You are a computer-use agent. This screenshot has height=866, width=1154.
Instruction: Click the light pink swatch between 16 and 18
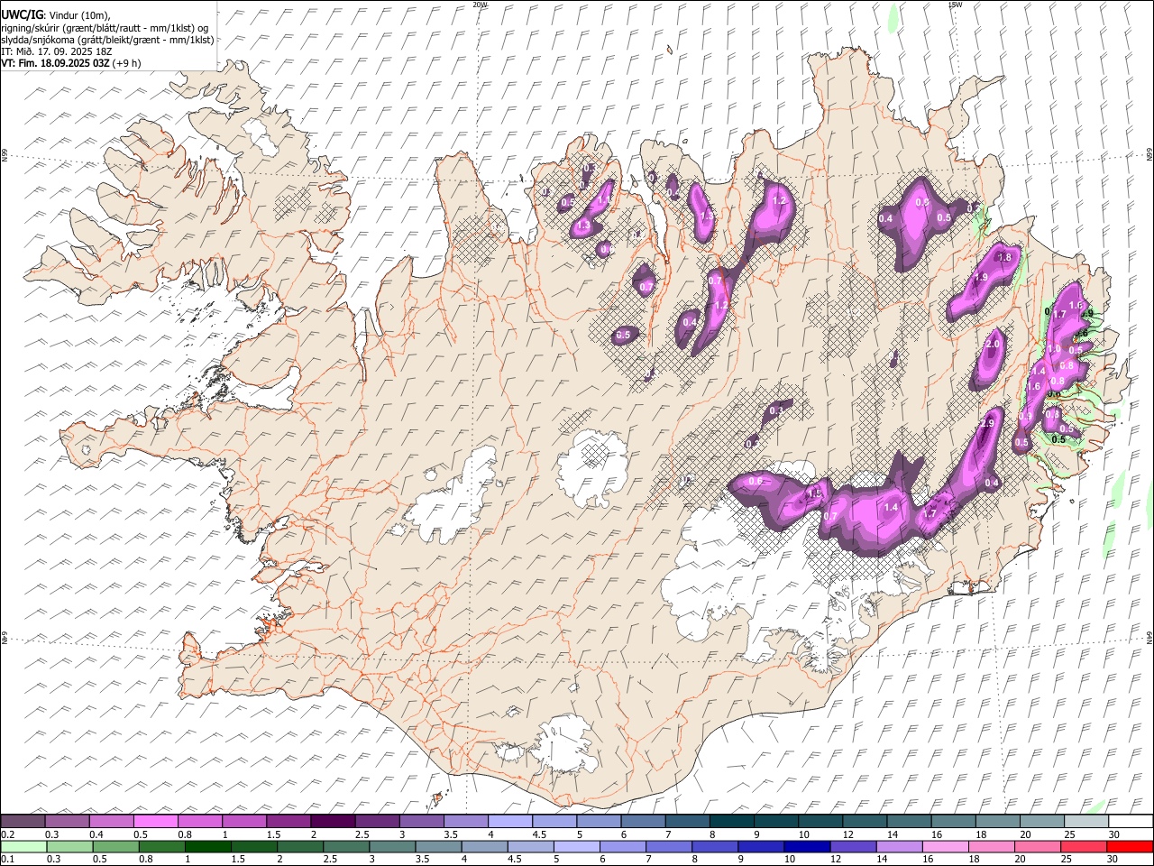[x=945, y=847]
